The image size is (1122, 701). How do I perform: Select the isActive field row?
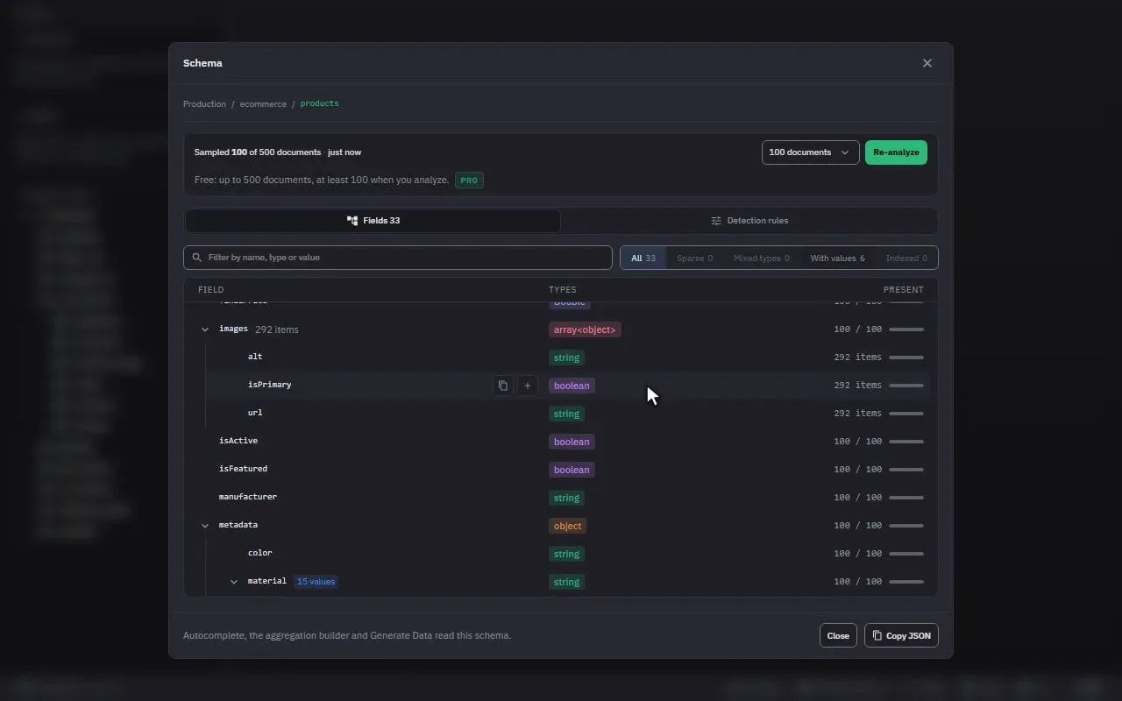(561, 442)
